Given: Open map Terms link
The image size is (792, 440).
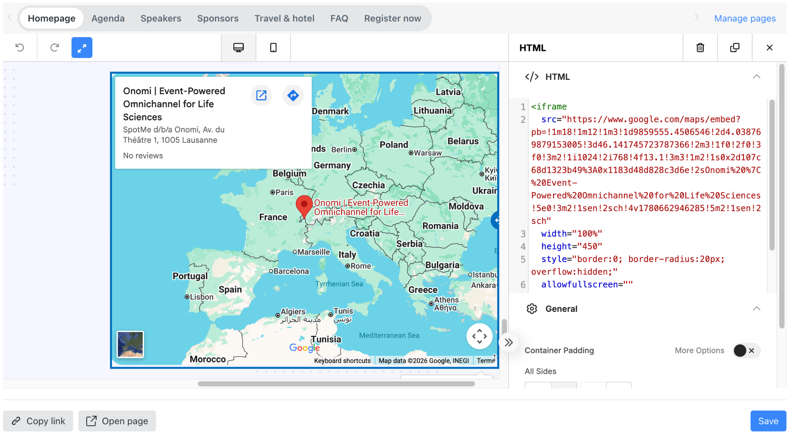Looking at the screenshot, I should [x=486, y=360].
